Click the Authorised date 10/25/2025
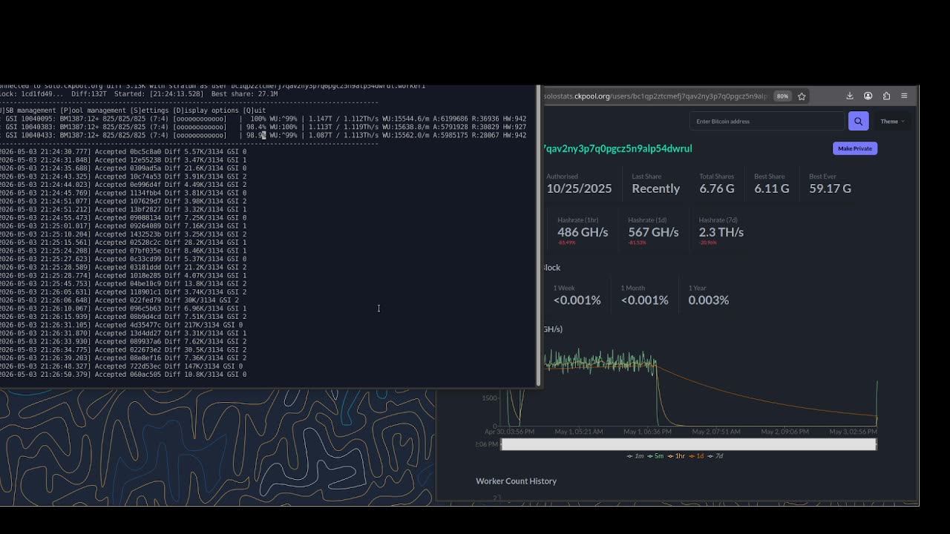Viewport: 950px width, 534px height. (579, 188)
